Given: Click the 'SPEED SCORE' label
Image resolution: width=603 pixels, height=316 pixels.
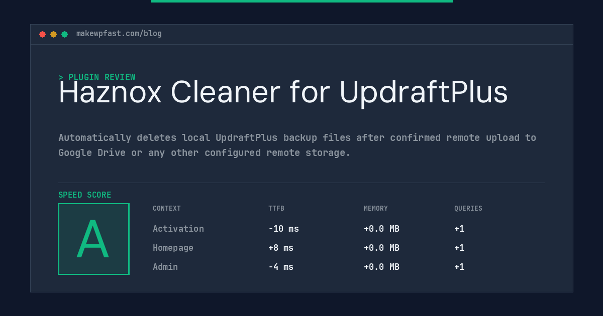Looking at the screenshot, I should point(85,195).
